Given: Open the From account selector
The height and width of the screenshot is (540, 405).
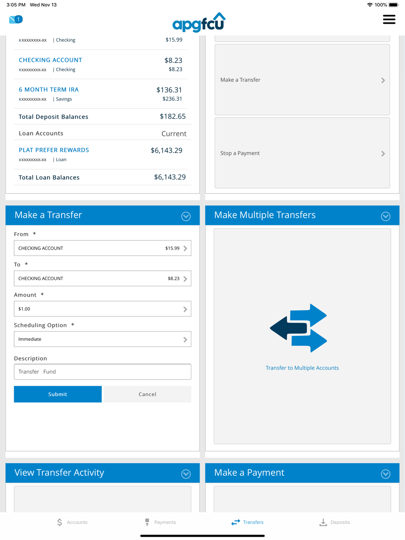Looking at the screenshot, I should pyautogui.click(x=102, y=248).
